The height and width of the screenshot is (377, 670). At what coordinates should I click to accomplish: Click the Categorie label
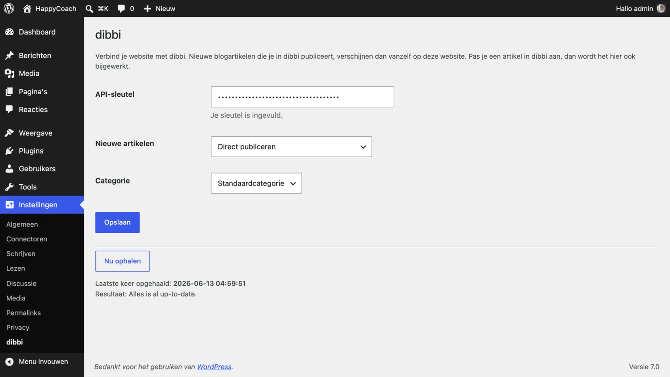click(x=112, y=181)
